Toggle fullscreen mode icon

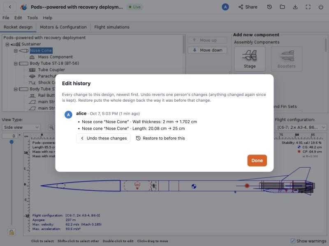coord(308,7)
